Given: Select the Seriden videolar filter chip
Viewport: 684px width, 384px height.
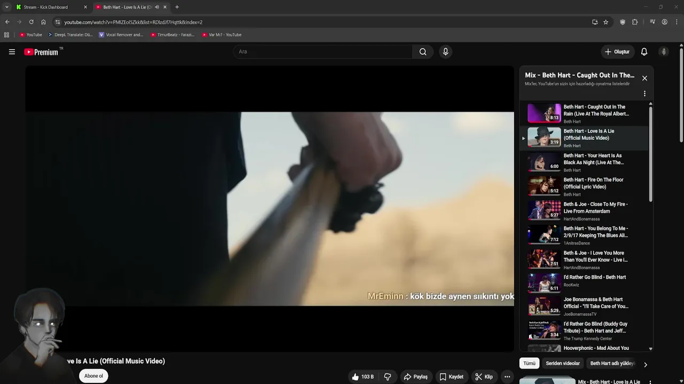Looking at the screenshot, I should [x=563, y=363].
